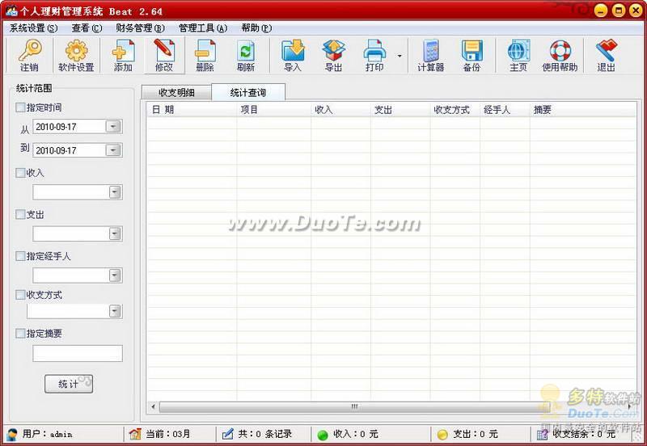Expand the dropdown arrow beside 打印
This screenshot has width=647, height=446.
pyautogui.click(x=400, y=56)
